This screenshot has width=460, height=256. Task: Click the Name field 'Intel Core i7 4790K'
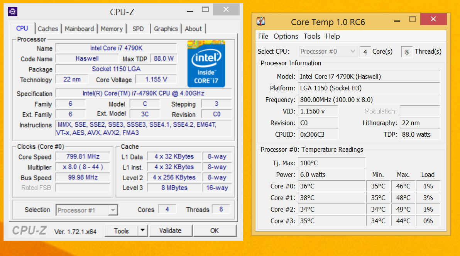[x=116, y=48]
